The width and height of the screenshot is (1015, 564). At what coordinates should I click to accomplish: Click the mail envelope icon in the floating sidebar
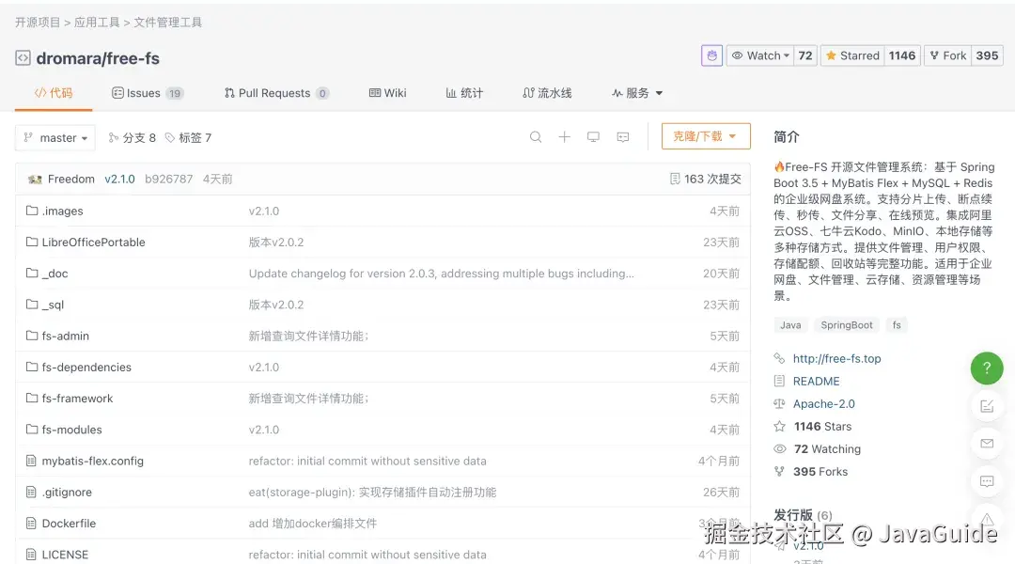tap(986, 444)
